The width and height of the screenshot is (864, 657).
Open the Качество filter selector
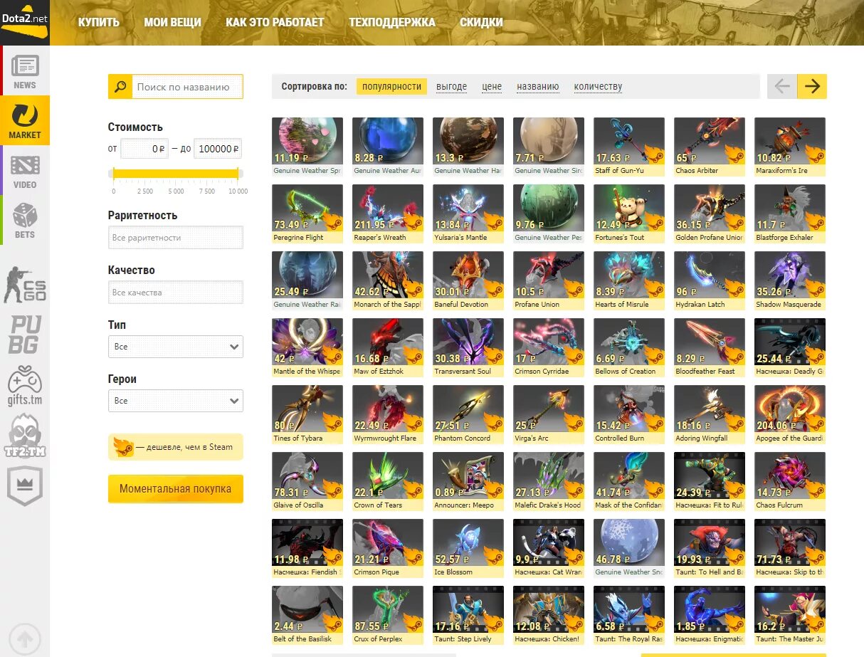pos(176,292)
